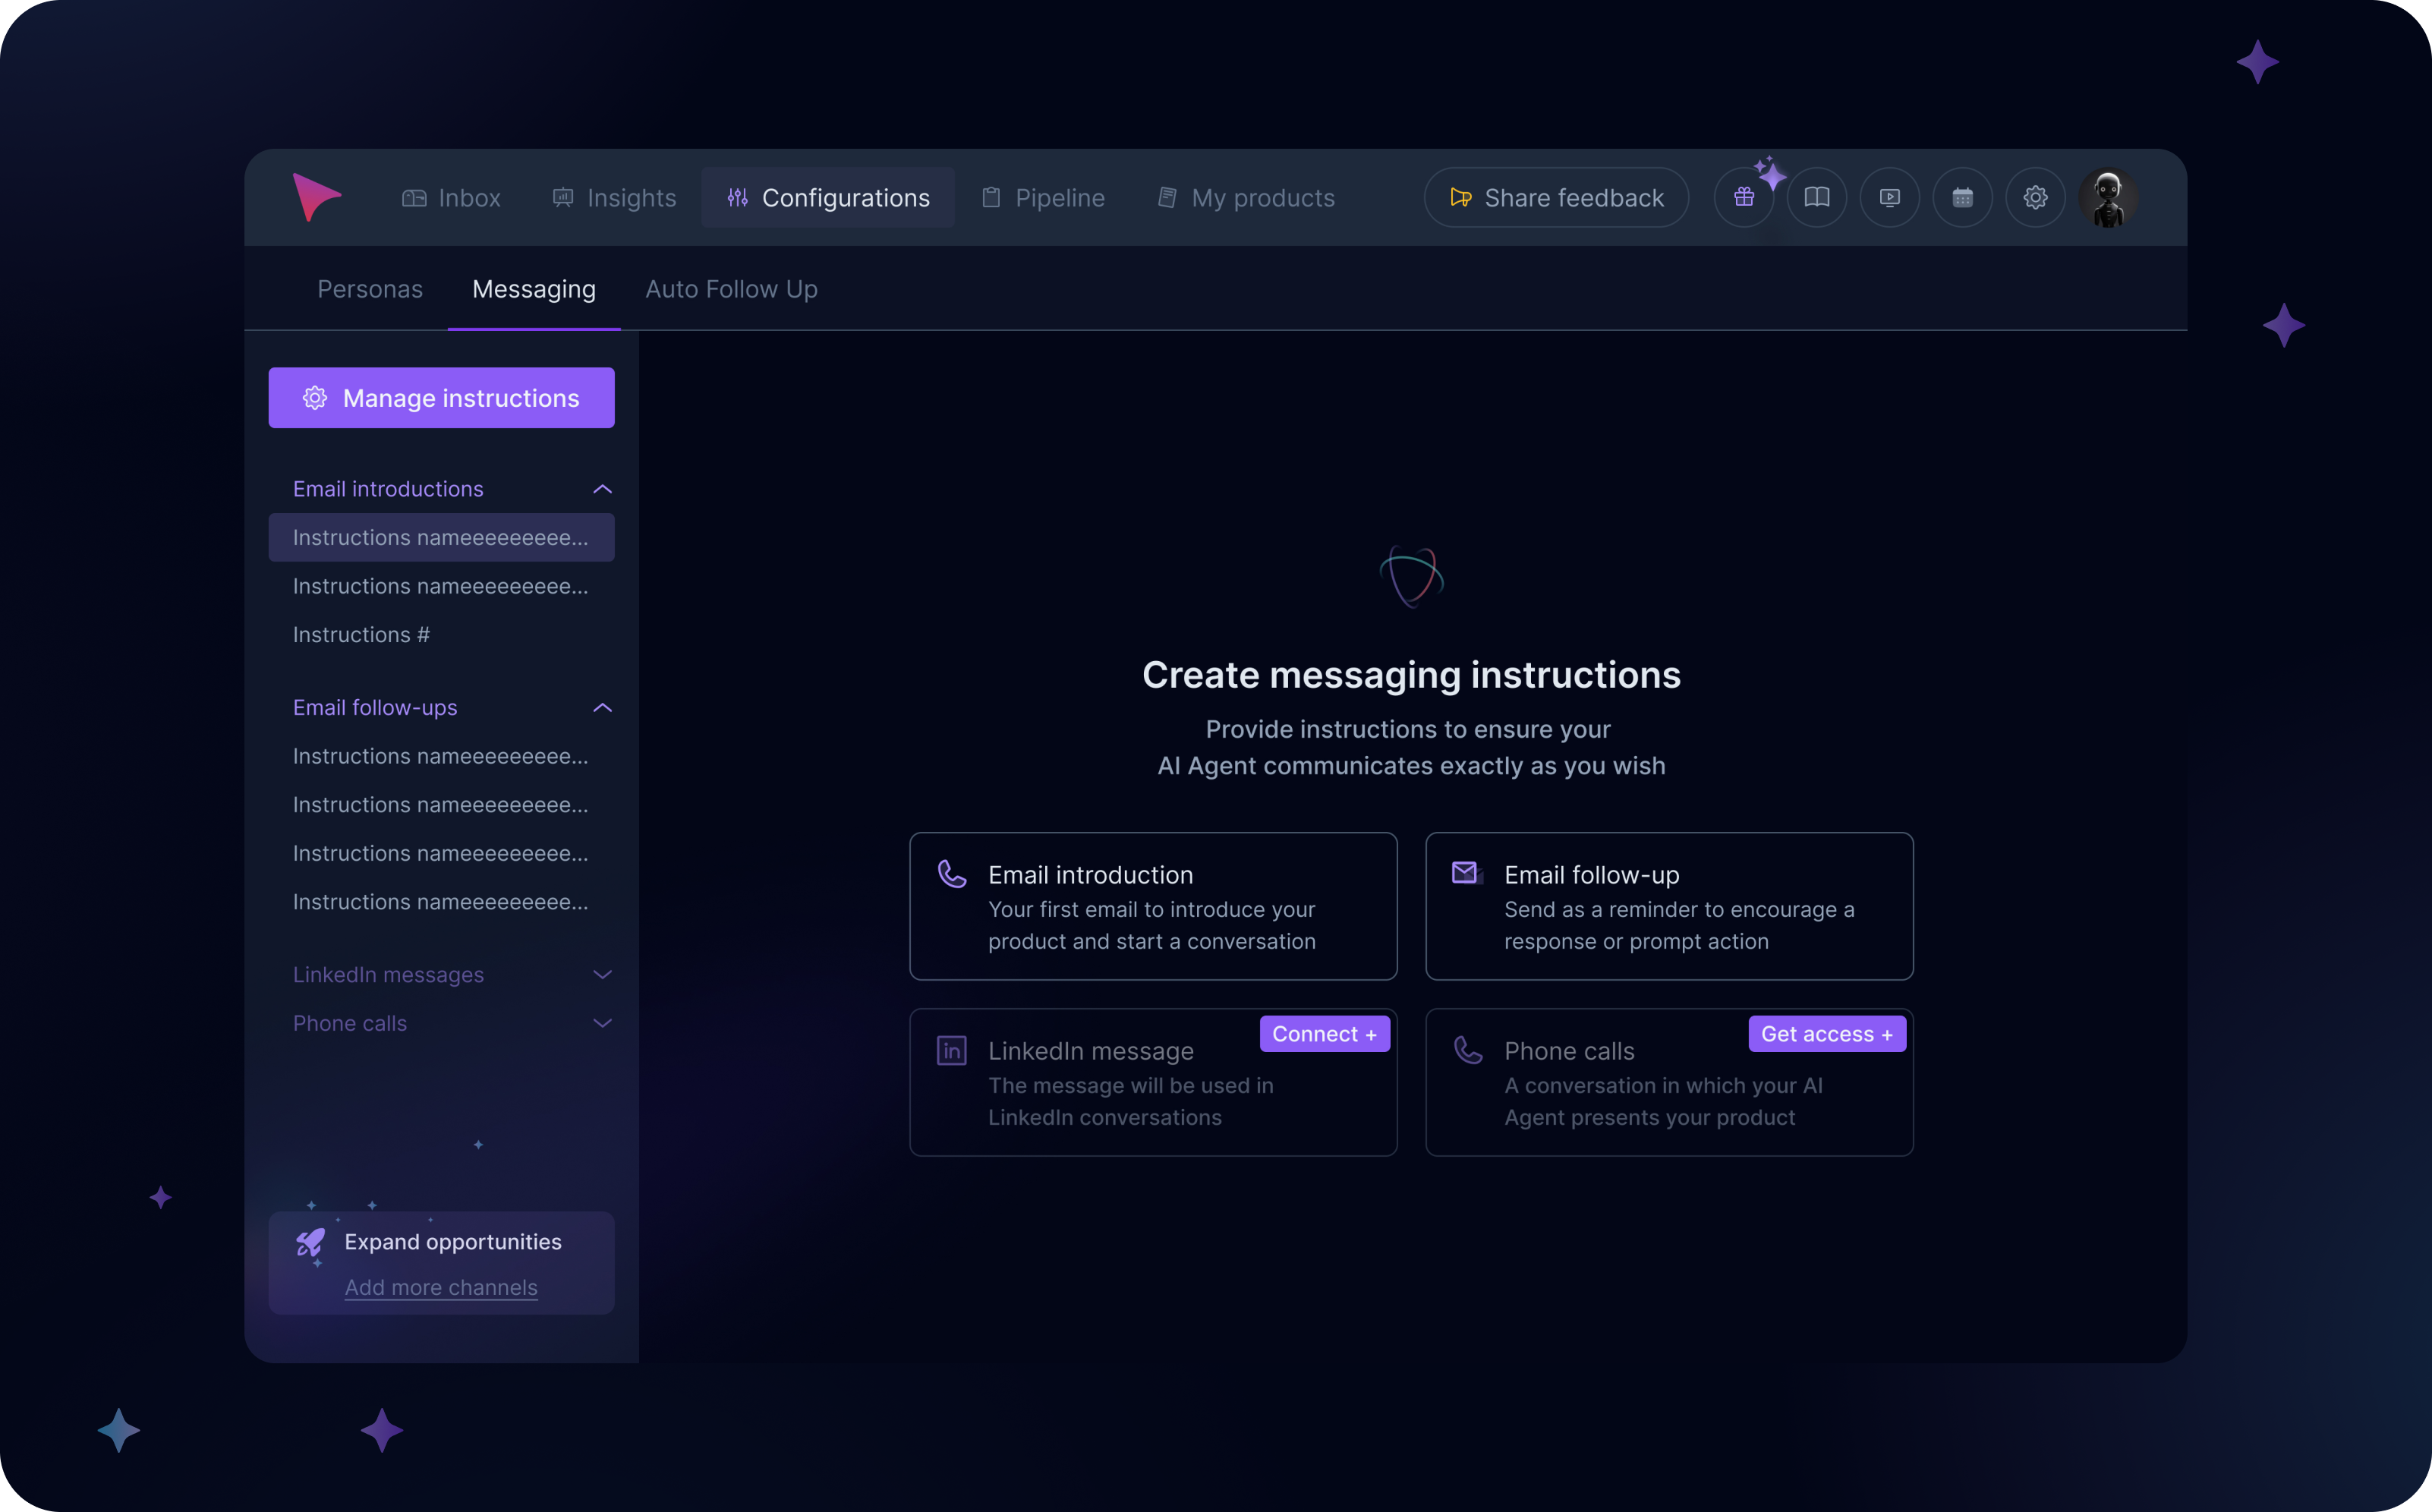This screenshot has width=2432, height=1512.
Task: Collapse the Email introductions section
Action: pyautogui.click(x=602, y=489)
